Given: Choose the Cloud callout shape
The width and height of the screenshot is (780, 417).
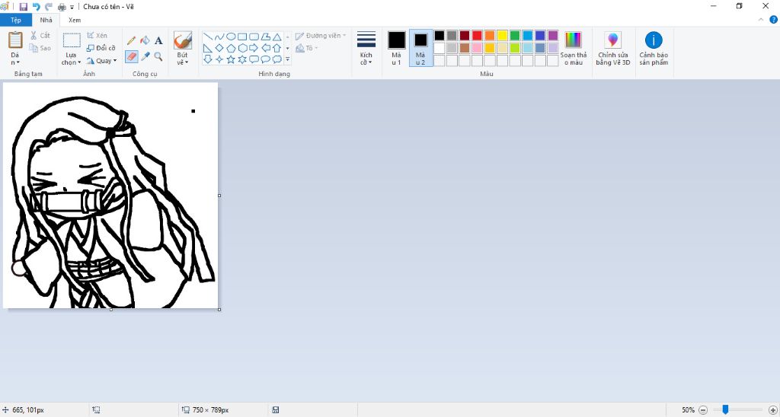Looking at the screenshot, I should 277,59.
